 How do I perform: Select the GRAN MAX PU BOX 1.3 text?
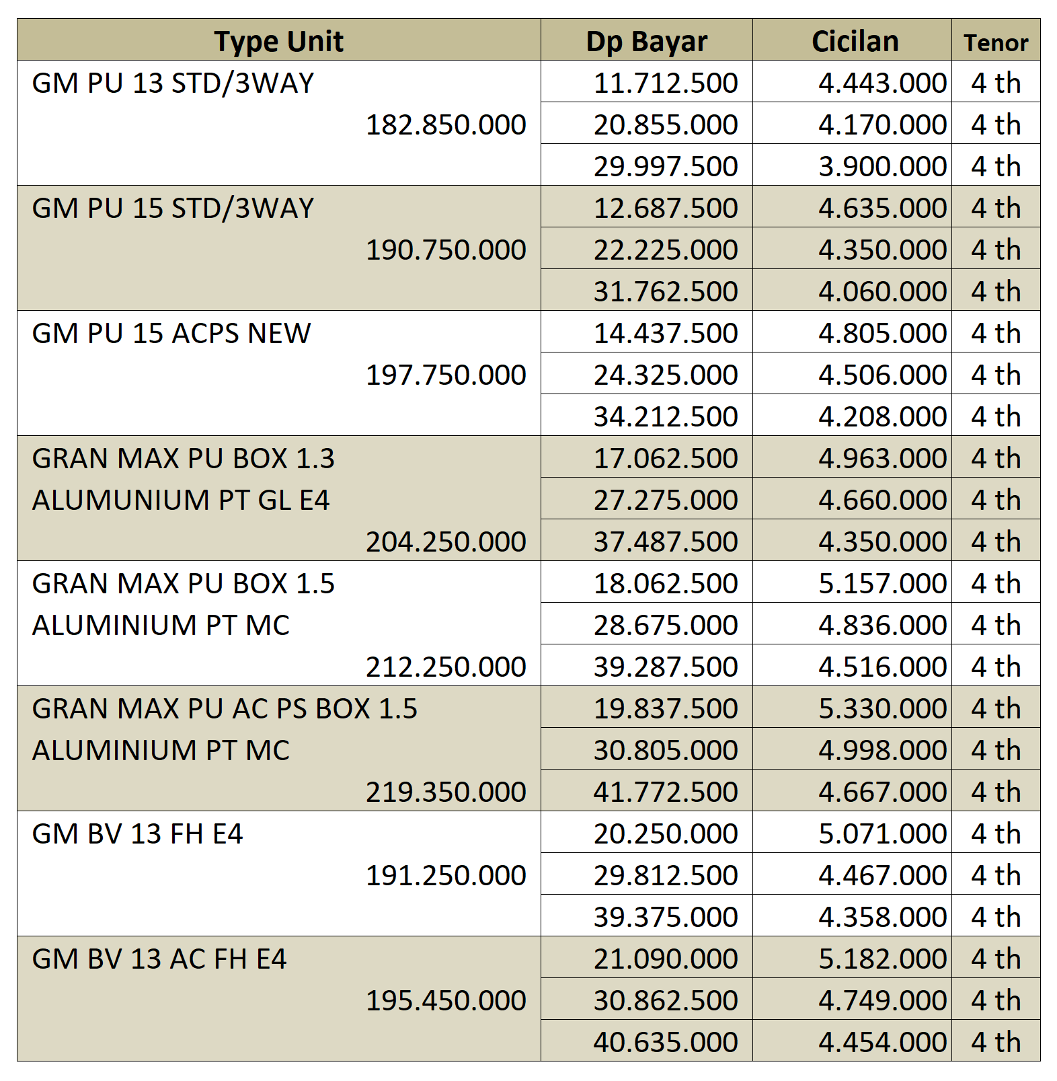(183, 459)
